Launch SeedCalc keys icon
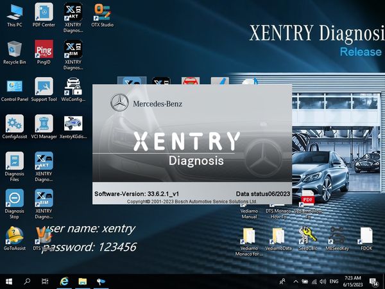 click(307, 239)
